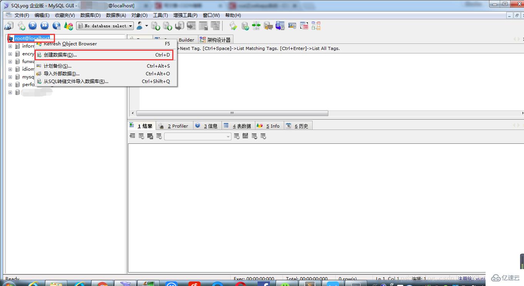Expand the 'encry' database tree node

pyautogui.click(x=10, y=54)
